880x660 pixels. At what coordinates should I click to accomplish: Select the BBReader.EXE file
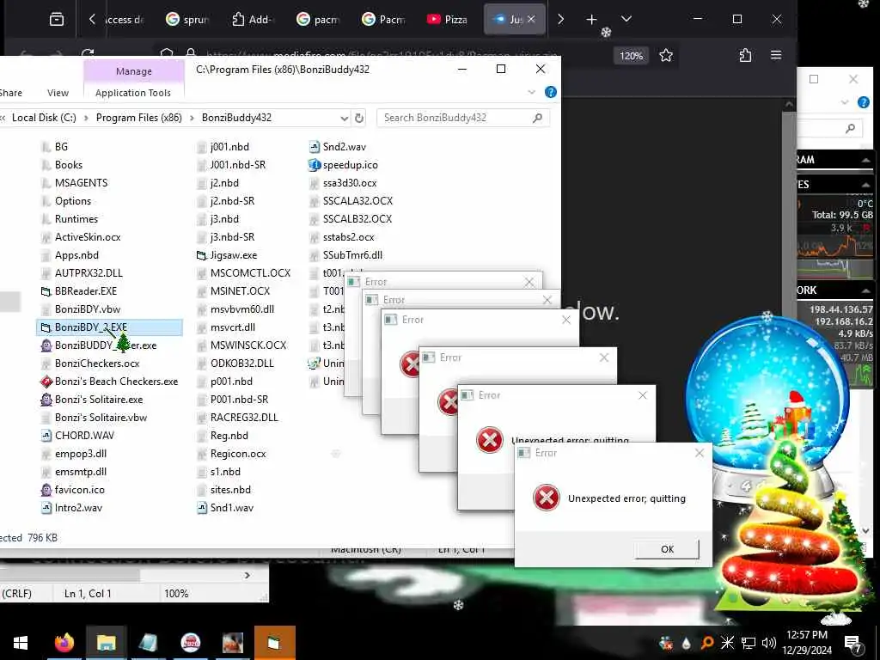(x=79, y=291)
